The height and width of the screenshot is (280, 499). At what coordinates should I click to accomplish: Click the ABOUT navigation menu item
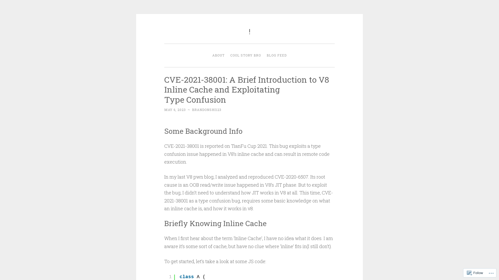point(218,55)
